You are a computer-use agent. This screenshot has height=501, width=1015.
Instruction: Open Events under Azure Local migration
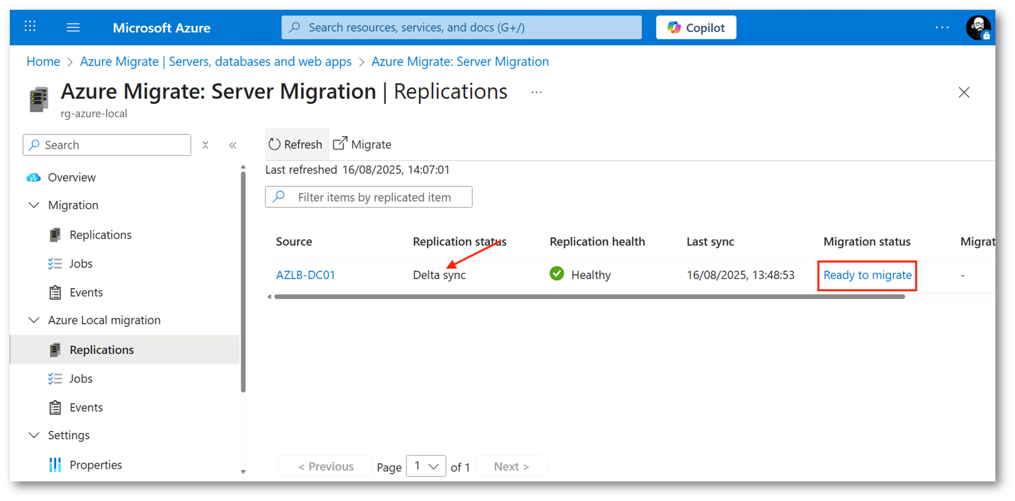pos(86,408)
